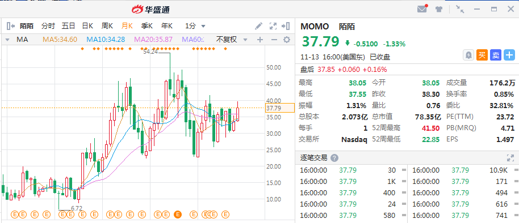Click the fullscreen chart icon
519x223 pixels.
tap(273, 26)
